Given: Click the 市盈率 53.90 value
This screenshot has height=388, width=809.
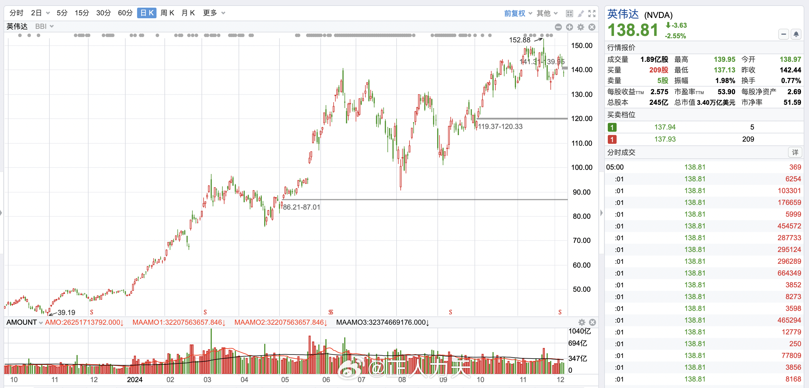Looking at the screenshot, I should pyautogui.click(x=726, y=92).
